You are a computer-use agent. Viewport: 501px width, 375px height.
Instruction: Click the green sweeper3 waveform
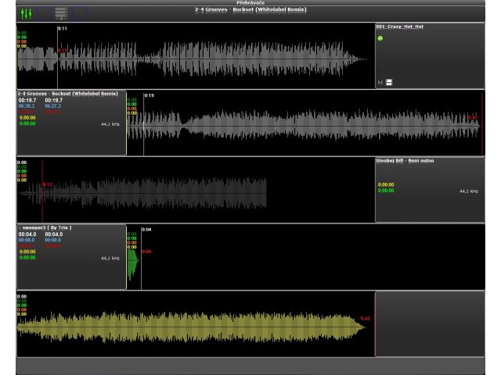tap(132, 263)
